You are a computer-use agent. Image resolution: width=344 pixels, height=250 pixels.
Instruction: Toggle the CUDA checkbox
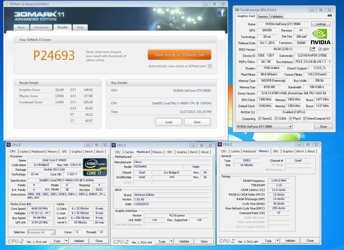pos(276,119)
